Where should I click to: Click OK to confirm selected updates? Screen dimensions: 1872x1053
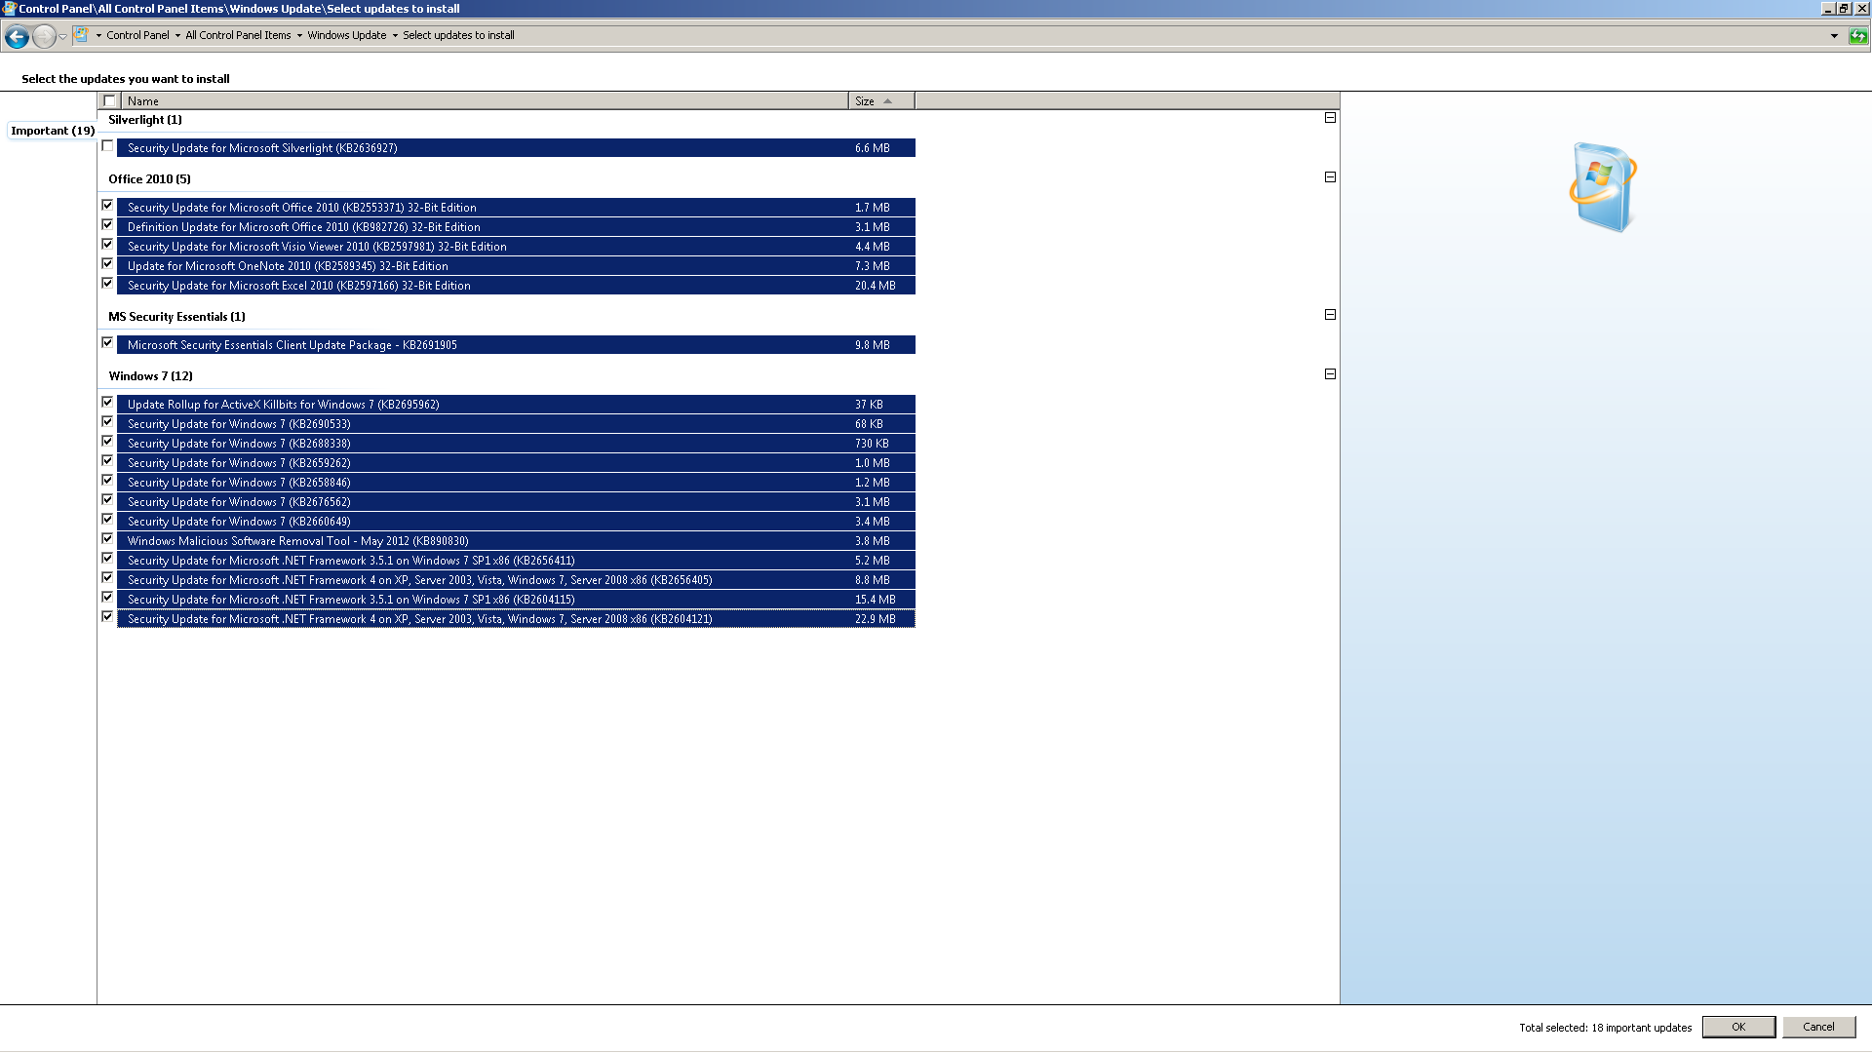(1737, 1027)
